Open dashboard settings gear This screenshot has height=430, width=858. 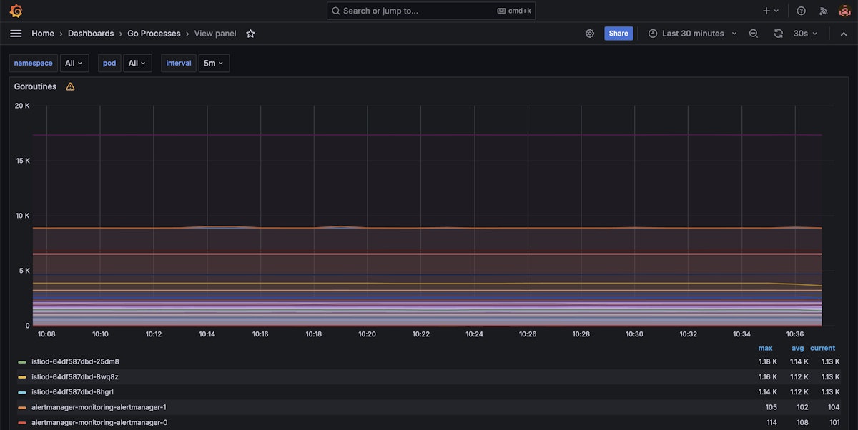pyautogui.click(x=590, y=34)
